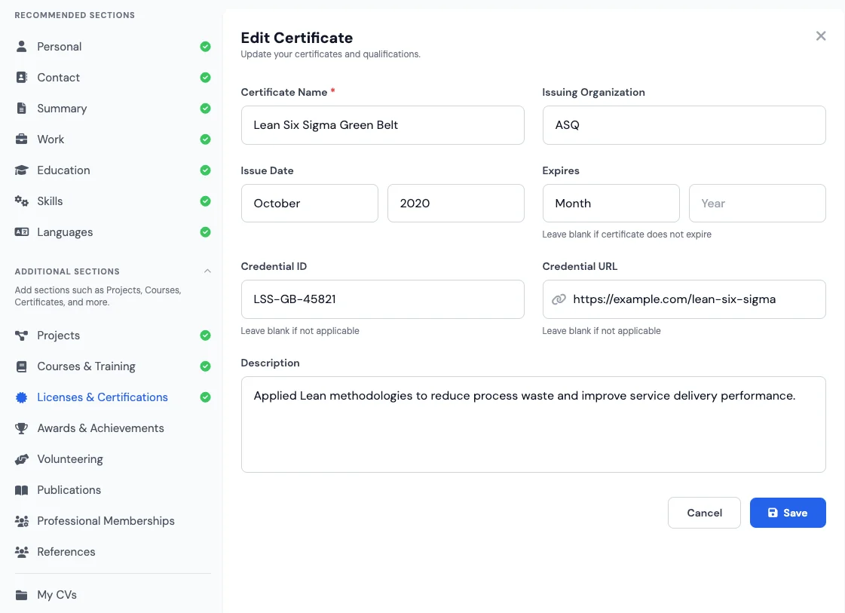Click the Projects completed checkmark

pyautogui.click(x=205, y=336)
